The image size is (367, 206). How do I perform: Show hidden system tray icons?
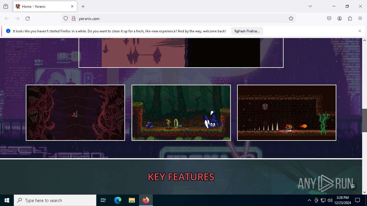(x=309, y=200)
